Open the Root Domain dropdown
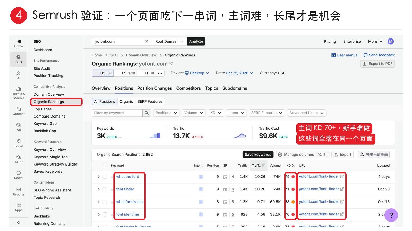Viewport: 412px width, 231px height. click(169, 41)
